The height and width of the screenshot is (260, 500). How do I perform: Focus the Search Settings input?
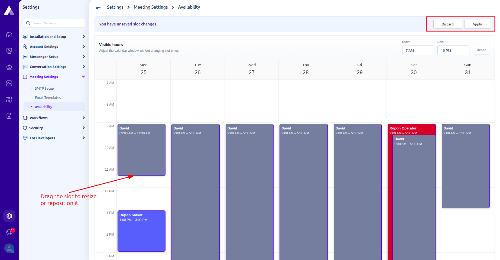click(x=54, y=23)
